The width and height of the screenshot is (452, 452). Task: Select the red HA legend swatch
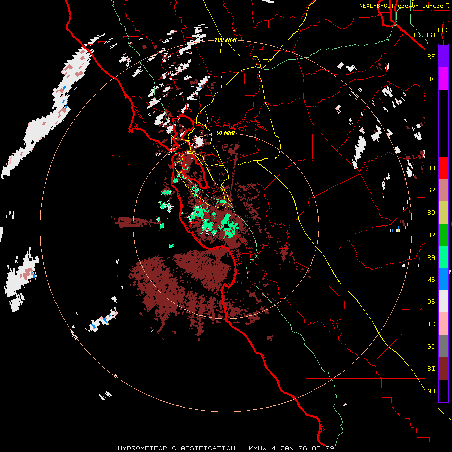pos(443,168)
